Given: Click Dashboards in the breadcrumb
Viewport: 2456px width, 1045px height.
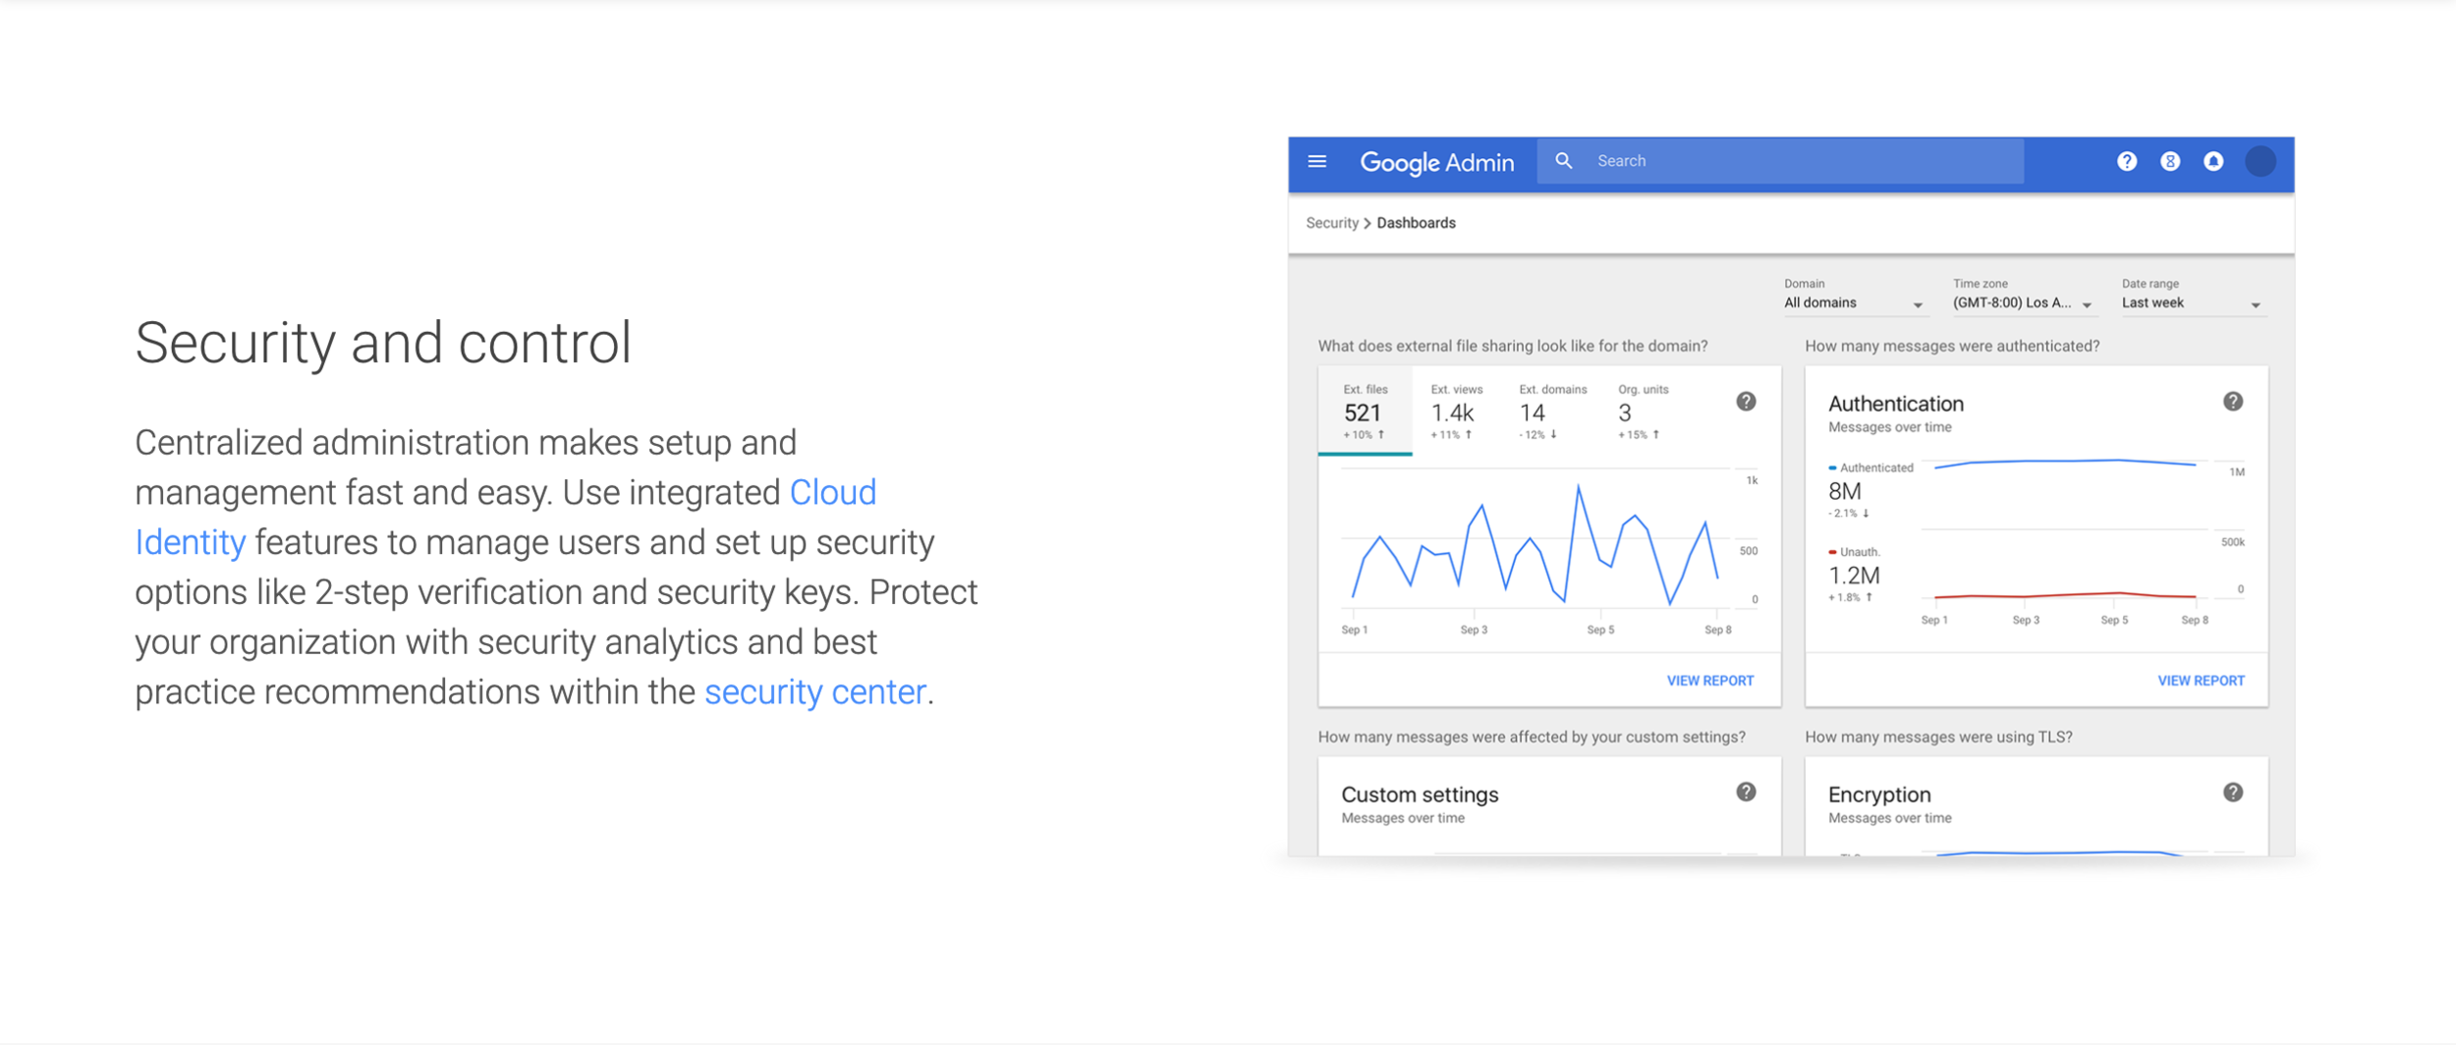Looking at the screenshot, I should [1416, 223].
